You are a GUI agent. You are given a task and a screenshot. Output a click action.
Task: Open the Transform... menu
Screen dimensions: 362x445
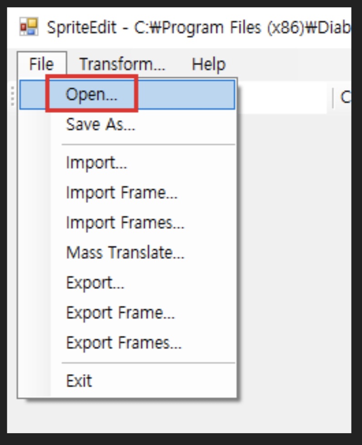[122, 64]
